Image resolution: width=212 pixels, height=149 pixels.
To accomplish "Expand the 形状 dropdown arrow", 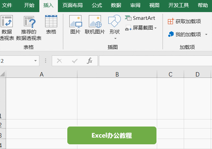I will [115, 39].
